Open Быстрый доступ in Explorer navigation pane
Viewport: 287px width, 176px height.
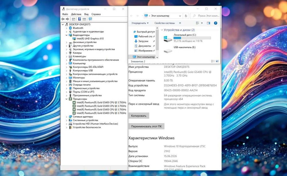(x=146, y=31)
